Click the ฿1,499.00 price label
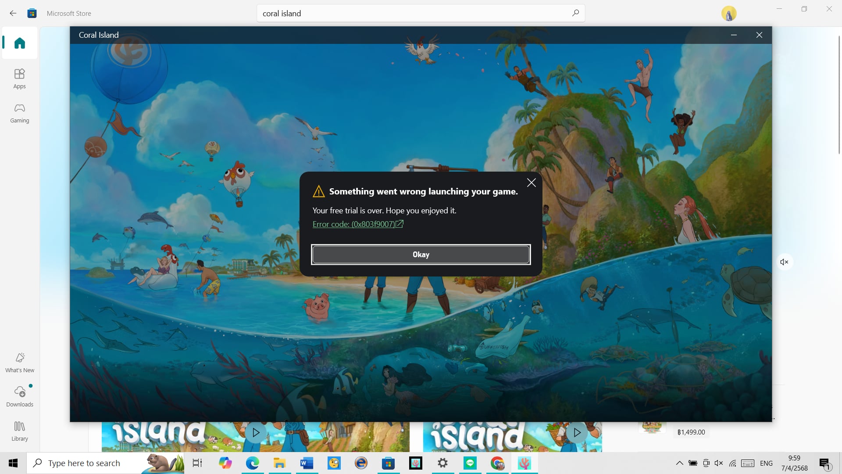Screen dimensions: 842x474 pyautogui.click(x=691, y=432)
